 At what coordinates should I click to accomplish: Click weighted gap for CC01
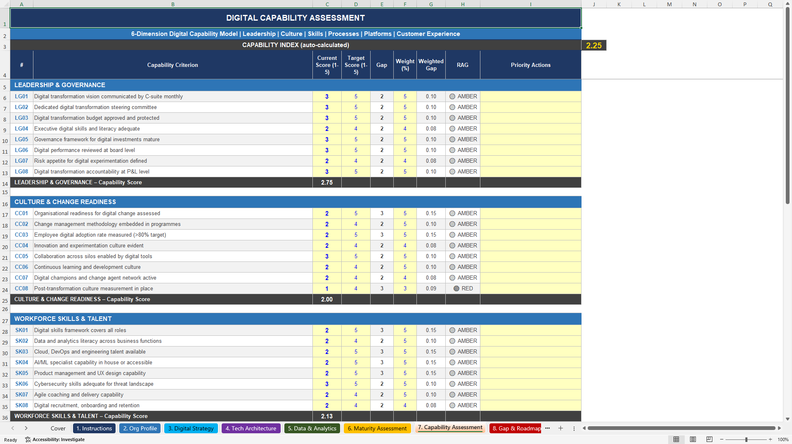click(x=431, y=214)
